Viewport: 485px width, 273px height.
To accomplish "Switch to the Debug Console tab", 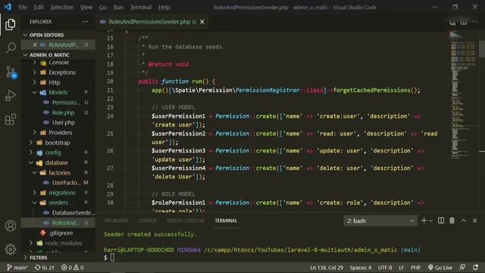I will click(186, 221).
